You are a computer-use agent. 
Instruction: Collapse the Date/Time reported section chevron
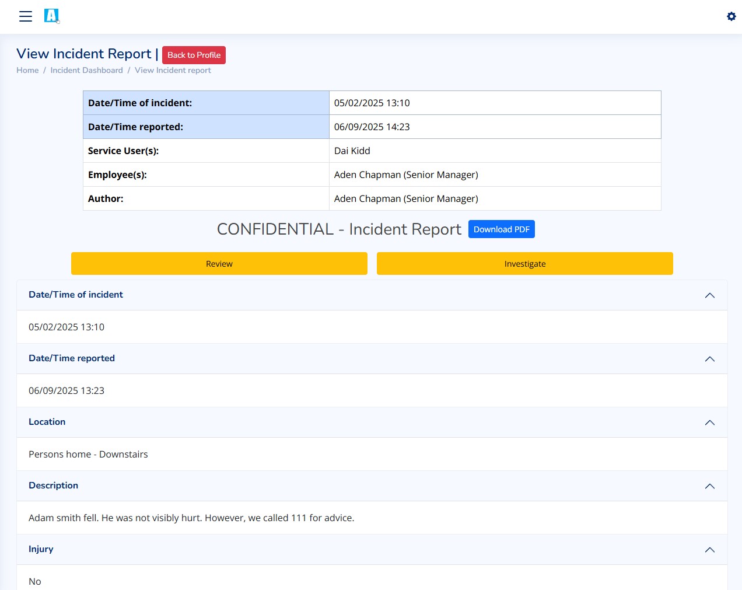pos(709,359)
